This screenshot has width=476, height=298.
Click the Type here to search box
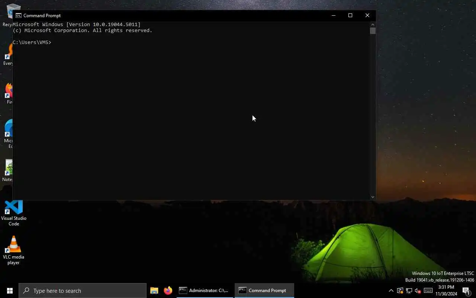point(83,291)
